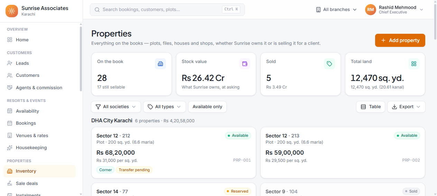The width and height of the screenshot is (437, 196).
Task: Go to Home in the sidebar
Action: point(39,40)
